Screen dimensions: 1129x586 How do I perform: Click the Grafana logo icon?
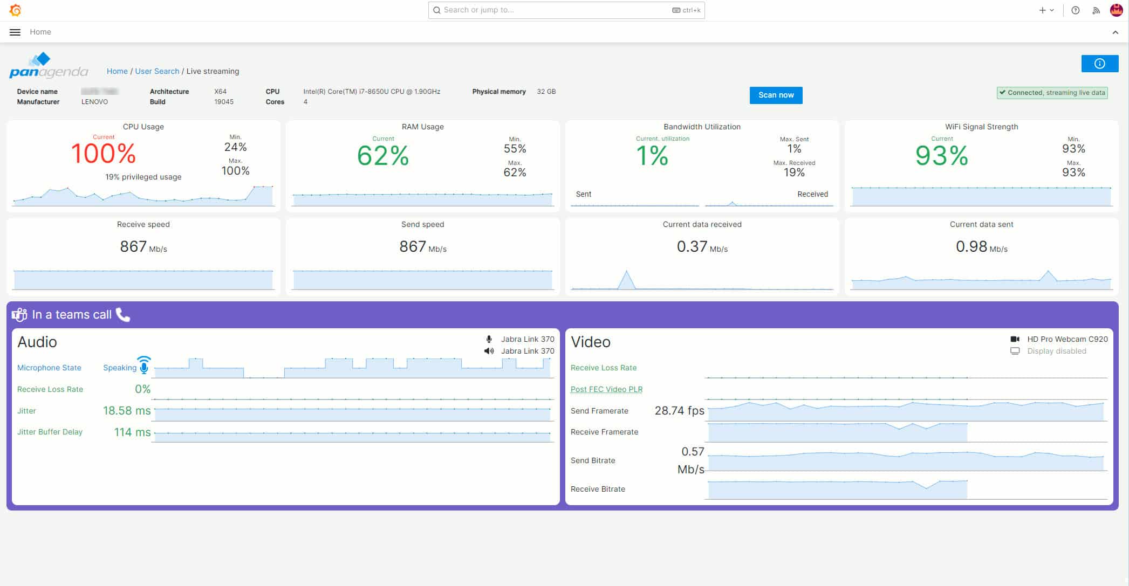point(15,10)
